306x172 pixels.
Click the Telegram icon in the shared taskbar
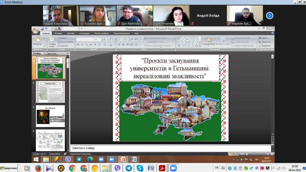[x=79, y=159]
